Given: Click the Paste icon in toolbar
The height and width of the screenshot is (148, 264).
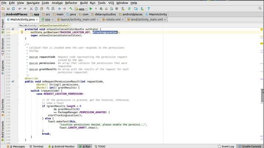Looking at the screenshot, I should coord(41,9).
